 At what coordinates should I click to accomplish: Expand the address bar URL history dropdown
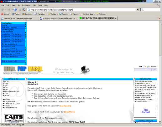[138, 10]
